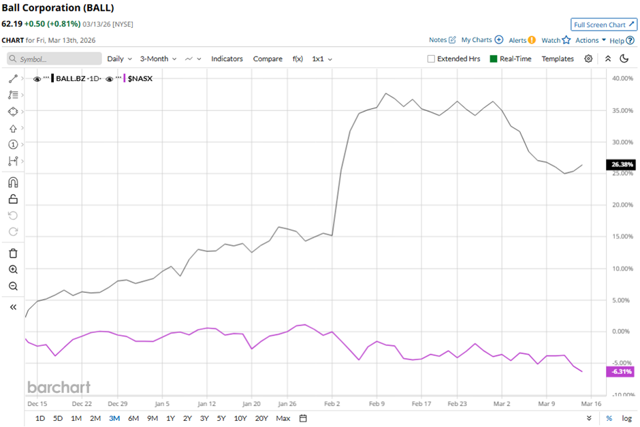Open chart settings gear icon
Image resolution: width=640 pixels, height=427 pixels.
pyautogui.click(x=588, y=59)
